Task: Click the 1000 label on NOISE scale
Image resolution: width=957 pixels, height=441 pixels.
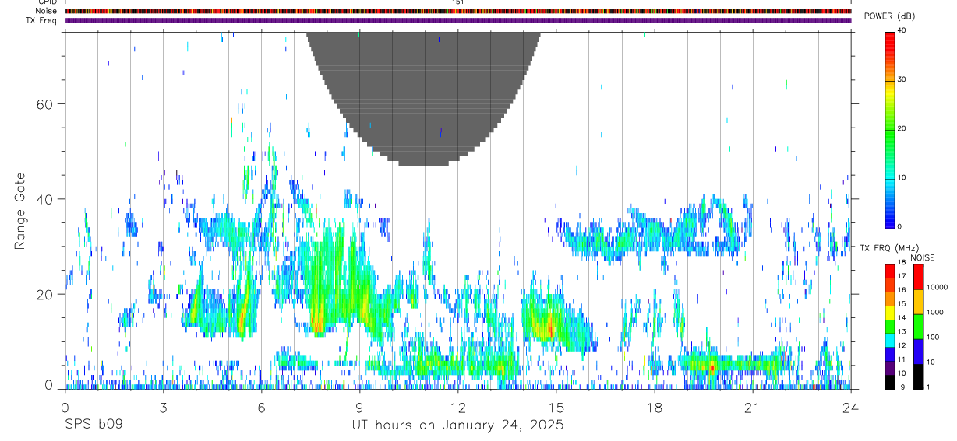Action: (x=934, y=313)
